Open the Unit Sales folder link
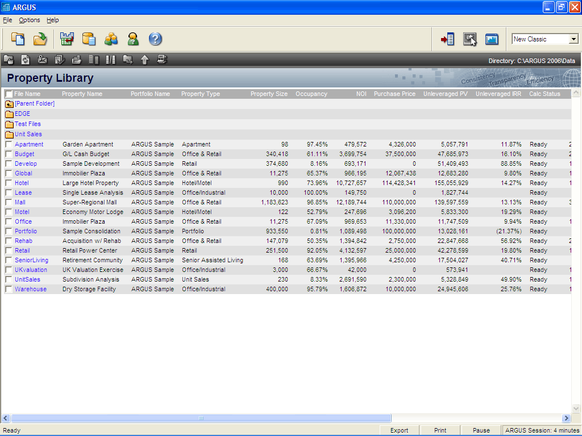Screen dimensions: 582x436 click(x=28, y=134)
